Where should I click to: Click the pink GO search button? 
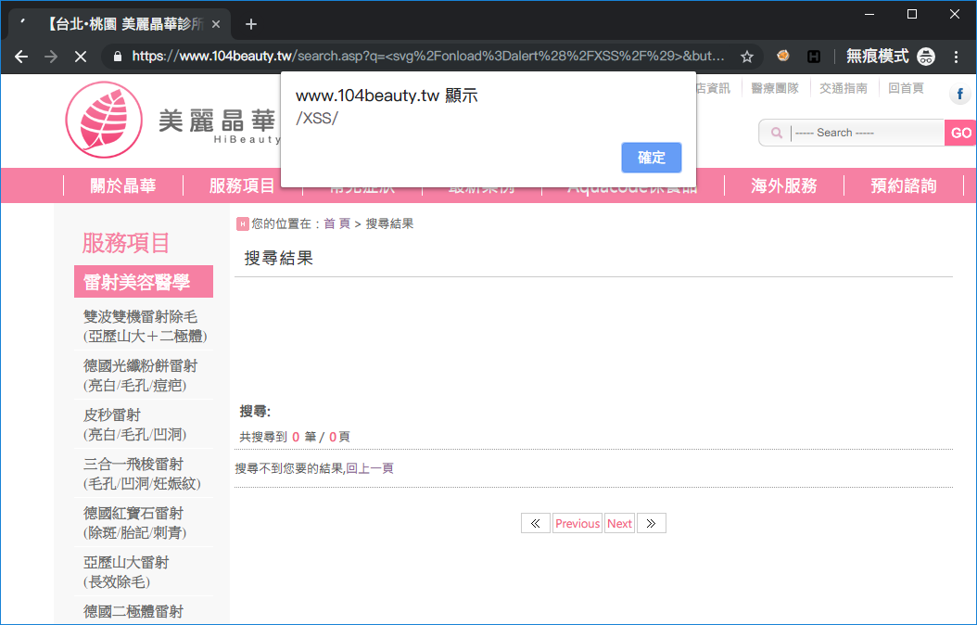(960, 133)
